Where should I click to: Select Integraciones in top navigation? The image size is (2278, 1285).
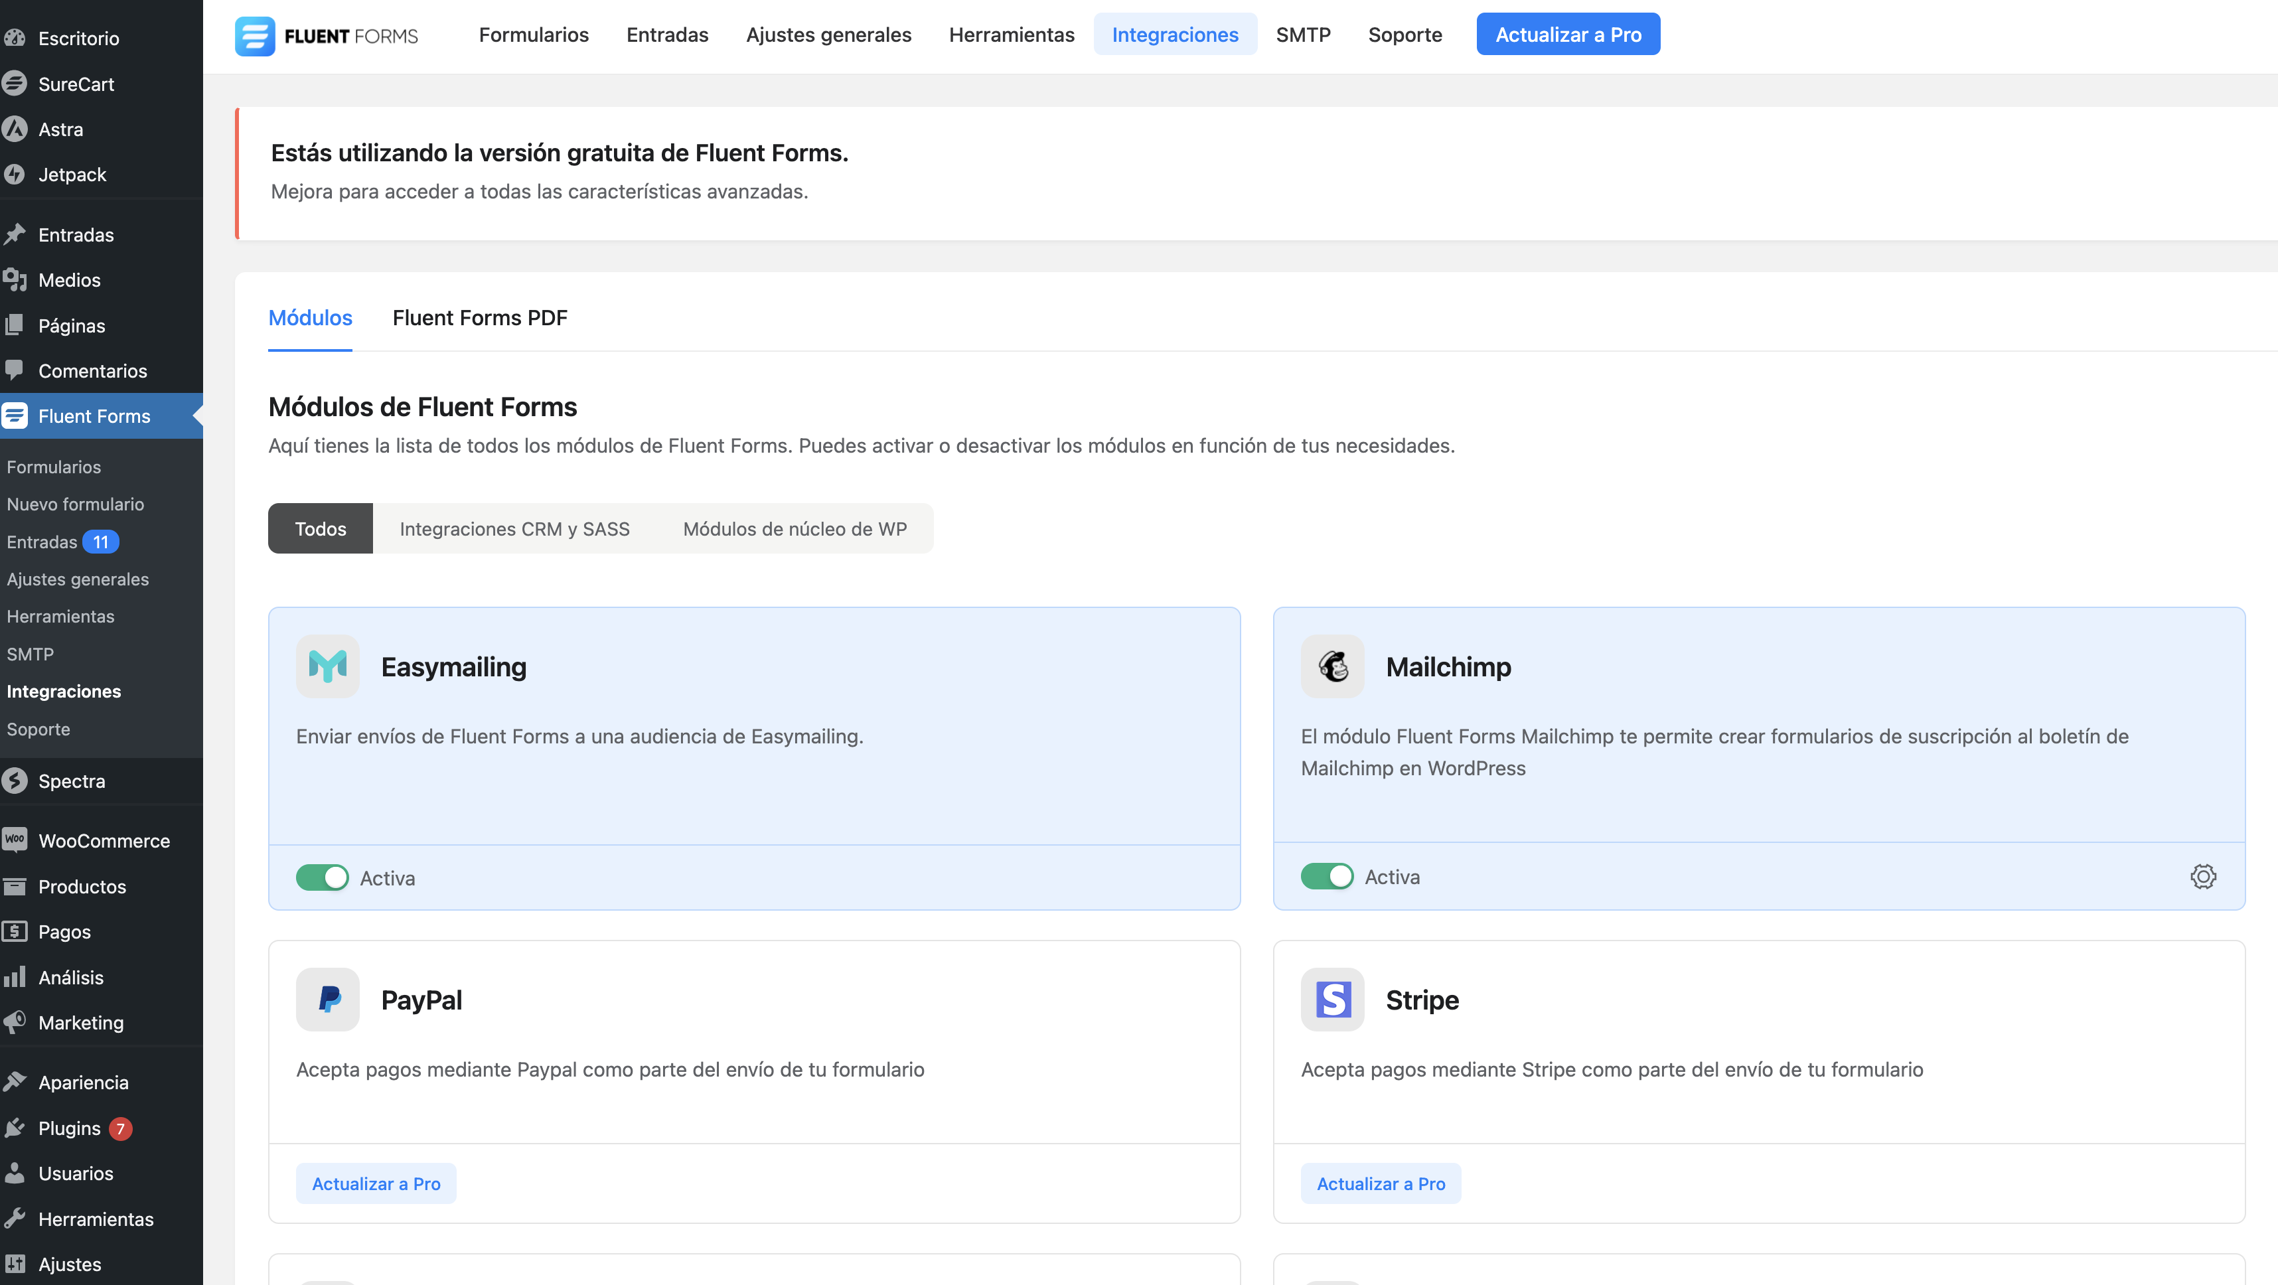tap(1174, 35)
